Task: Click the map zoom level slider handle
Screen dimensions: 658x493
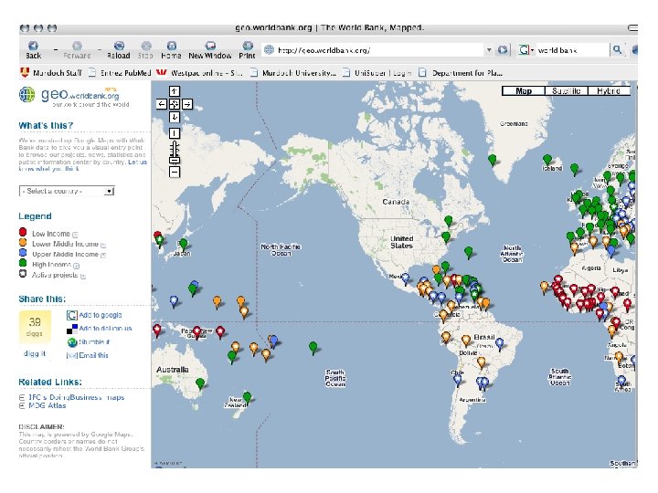Action: [175, 160]
